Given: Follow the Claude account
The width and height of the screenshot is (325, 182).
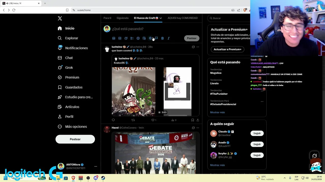Looking at the screenshot, I should 257,133.
